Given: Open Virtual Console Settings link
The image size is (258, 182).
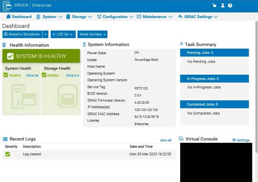Looking at the screenshot, I should pos(241,140).
